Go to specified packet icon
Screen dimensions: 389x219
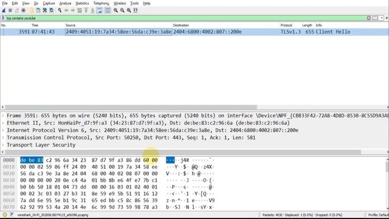80,10
